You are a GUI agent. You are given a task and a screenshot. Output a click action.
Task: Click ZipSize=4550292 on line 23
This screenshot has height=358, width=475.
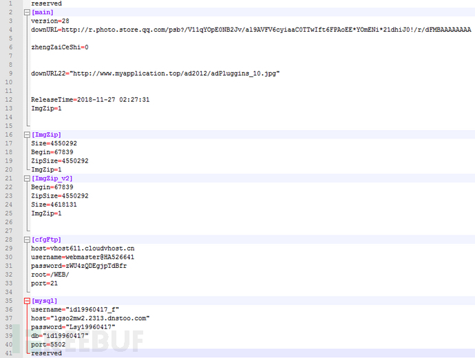click(x=60, y=196)
